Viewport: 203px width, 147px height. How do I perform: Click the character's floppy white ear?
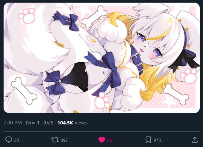tap(151, 10)
